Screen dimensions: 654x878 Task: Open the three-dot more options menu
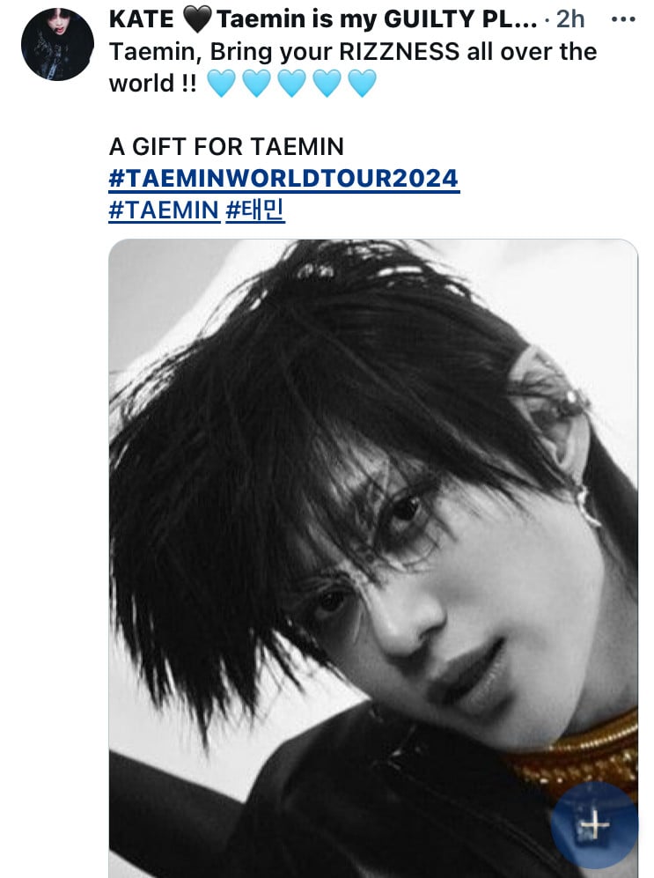(x=623, y=19)
